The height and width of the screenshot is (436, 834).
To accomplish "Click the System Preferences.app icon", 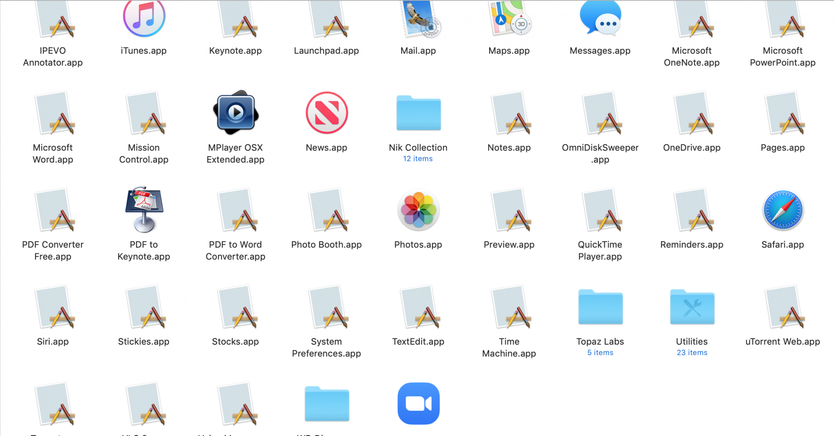I will tap(329, 307).
